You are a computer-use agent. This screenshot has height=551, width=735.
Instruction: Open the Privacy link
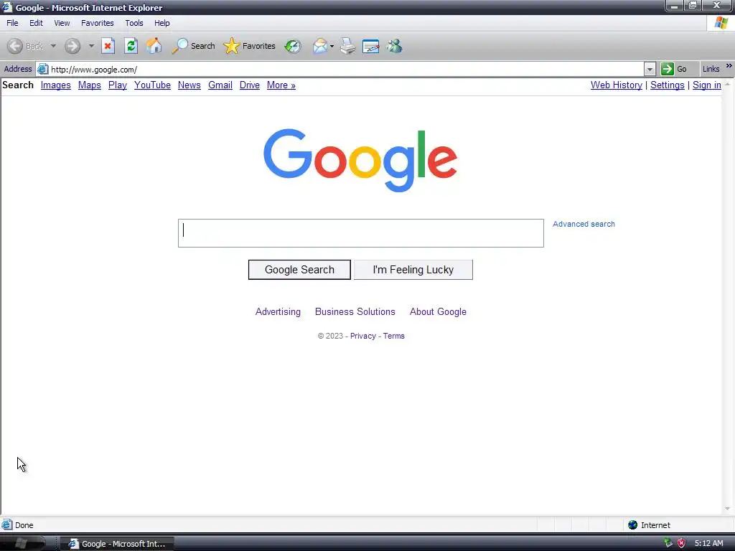click(x=362, y=336)
